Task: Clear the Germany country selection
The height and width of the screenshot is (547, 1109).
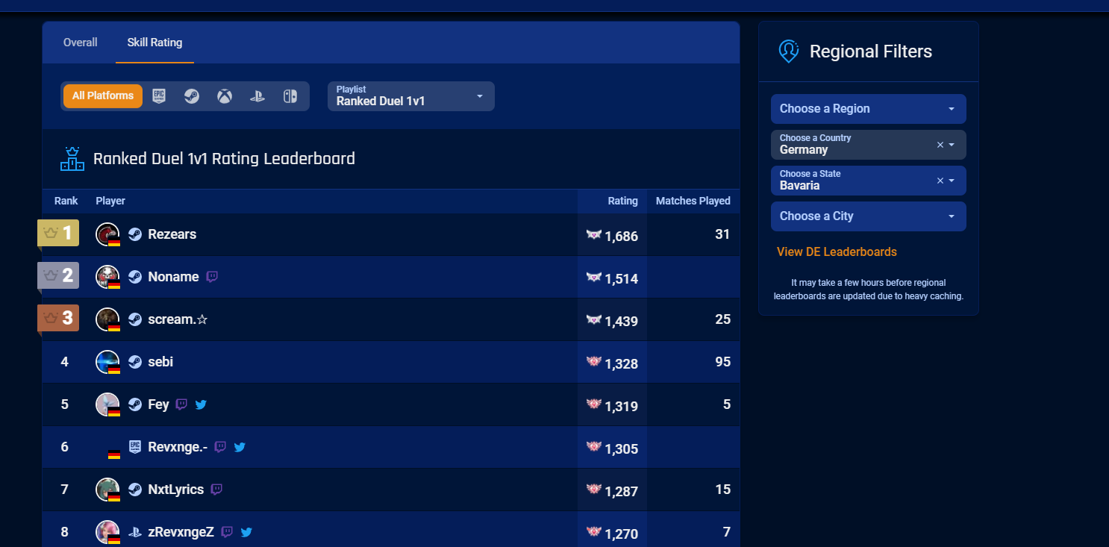Action: click(x=940, y=145)
